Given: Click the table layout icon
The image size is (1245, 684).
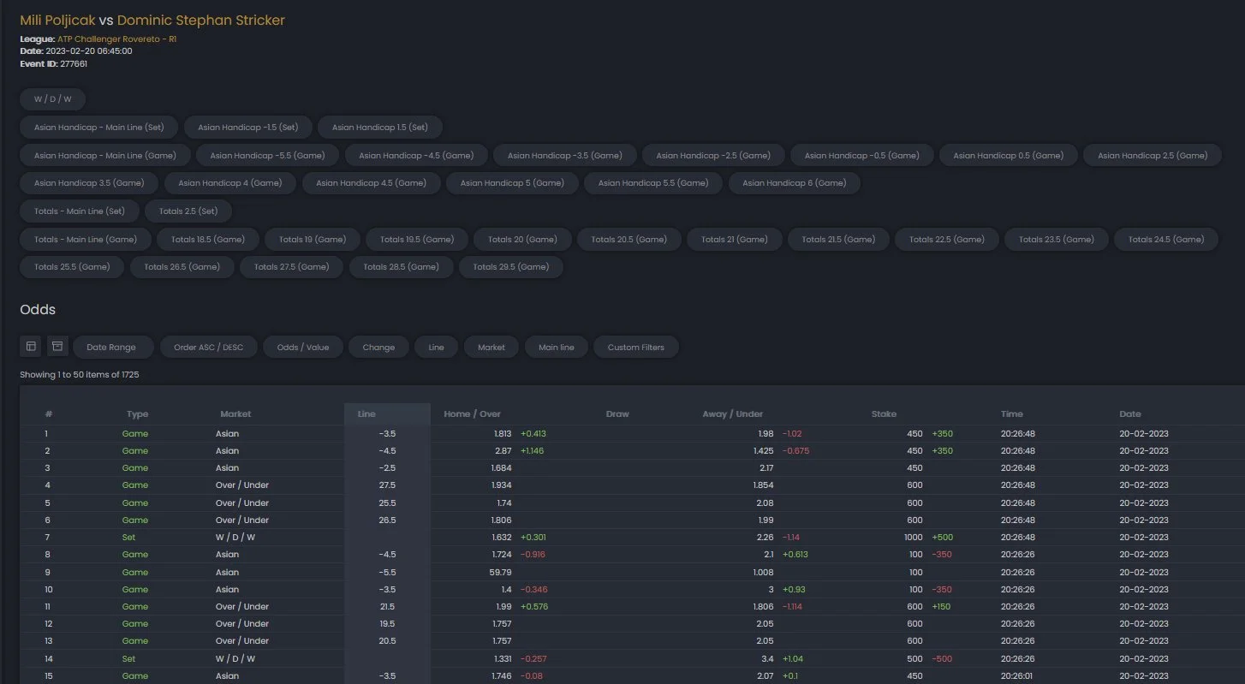Looking at the screenshot, I should pyautogui.click(x=31, y=347).
